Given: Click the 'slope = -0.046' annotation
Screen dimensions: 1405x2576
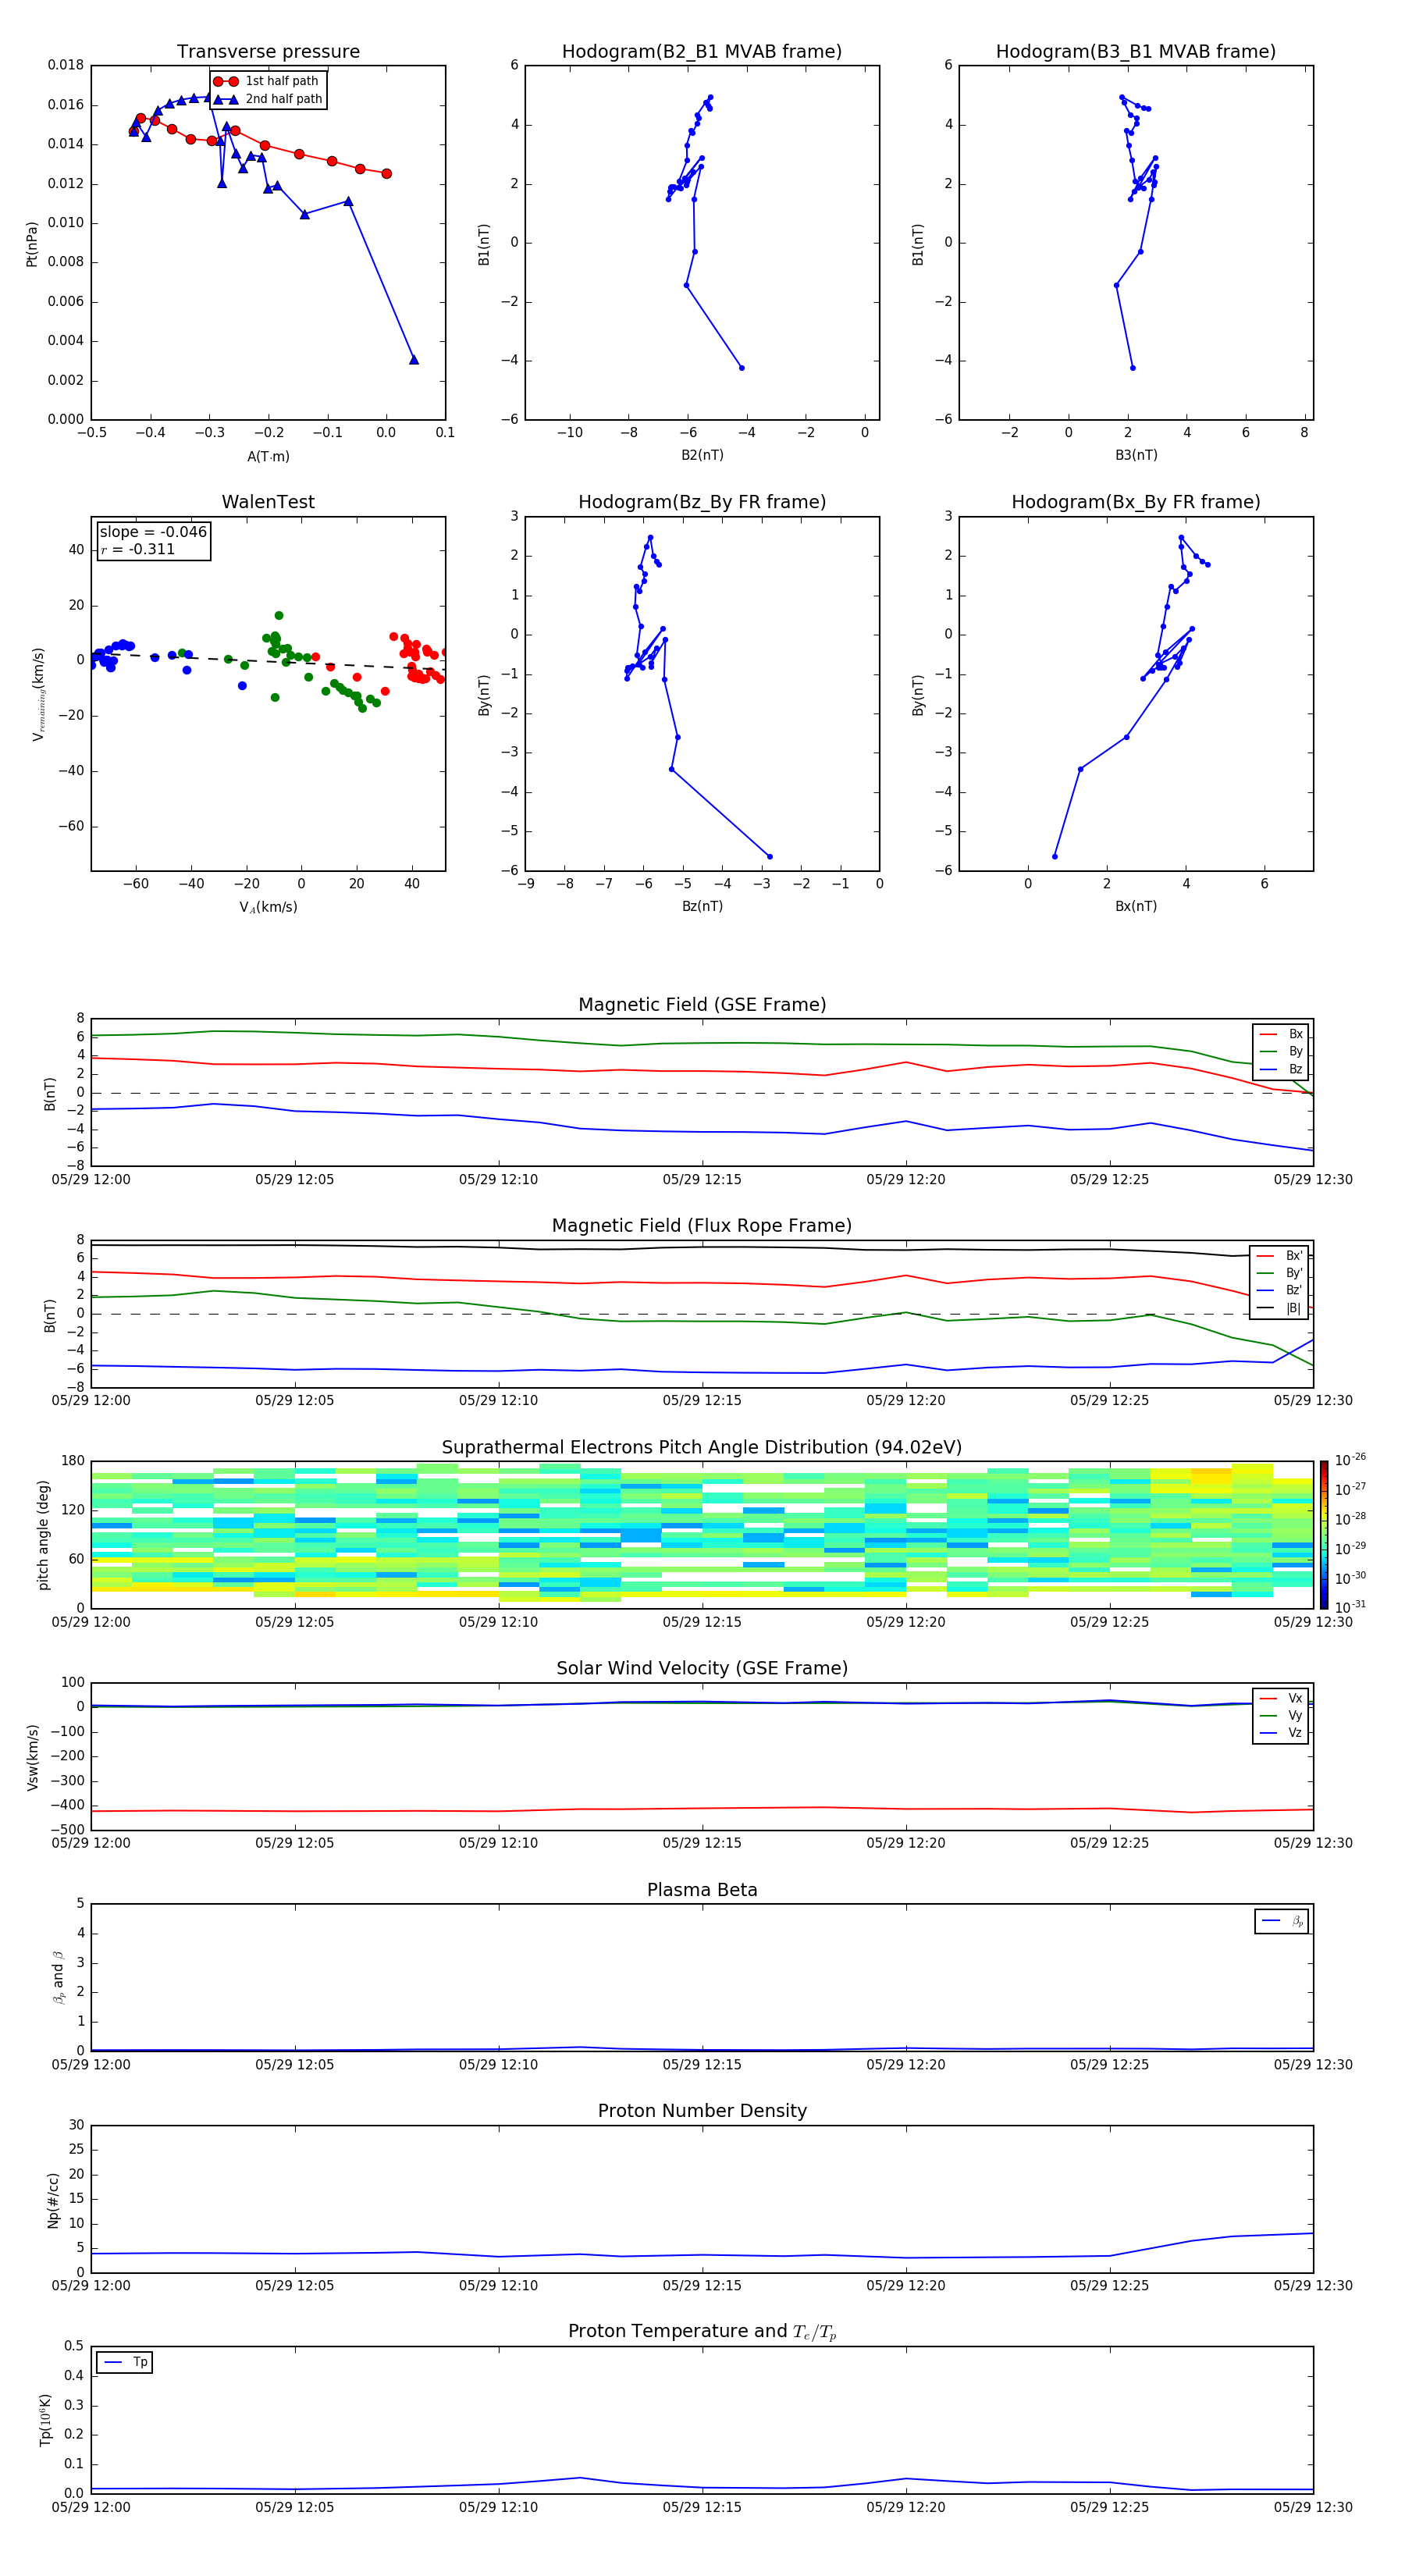Looking at the screenshot, I should pyautogui.click(x=153, y=532).
